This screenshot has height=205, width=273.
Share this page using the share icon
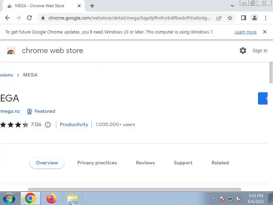(x=219, y=18)
